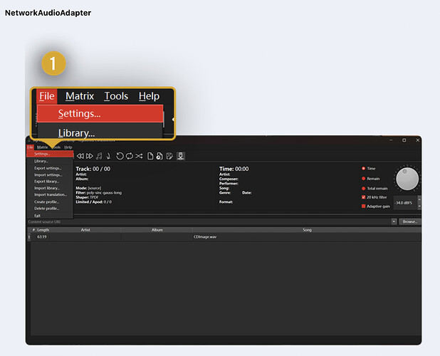The height and width of the screenshot is (356, 440).
Task: Maximize the player window
Action: 404,140
